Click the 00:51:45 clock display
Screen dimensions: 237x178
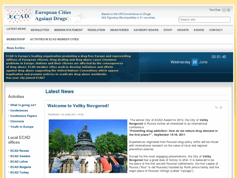(x=219, y=57)
